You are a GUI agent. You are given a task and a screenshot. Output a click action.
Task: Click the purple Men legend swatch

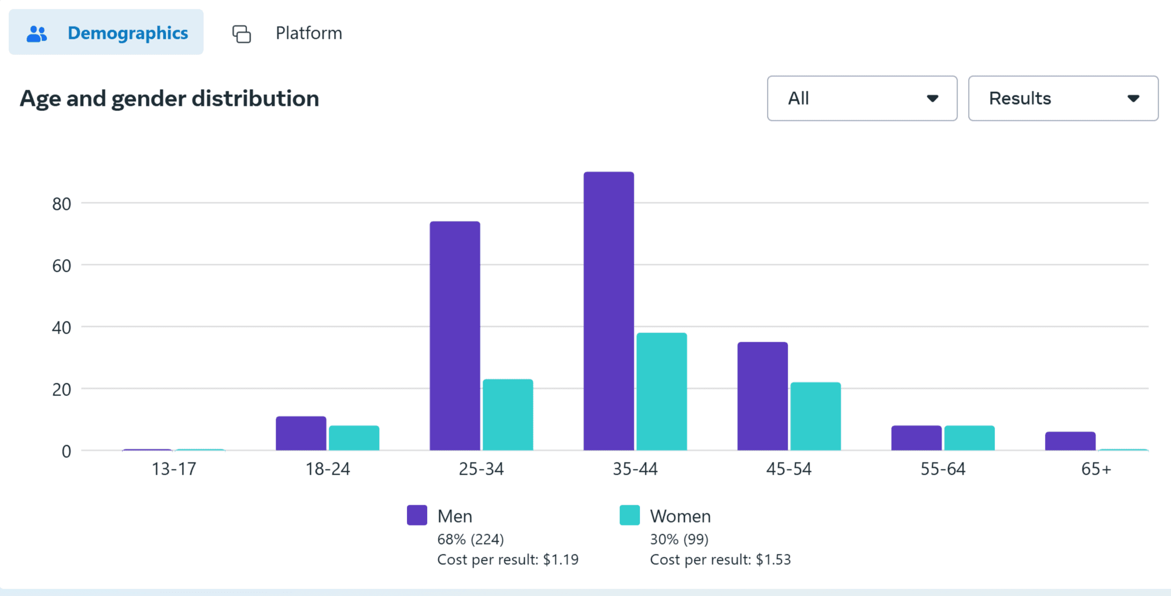click(x=417, y=515)
